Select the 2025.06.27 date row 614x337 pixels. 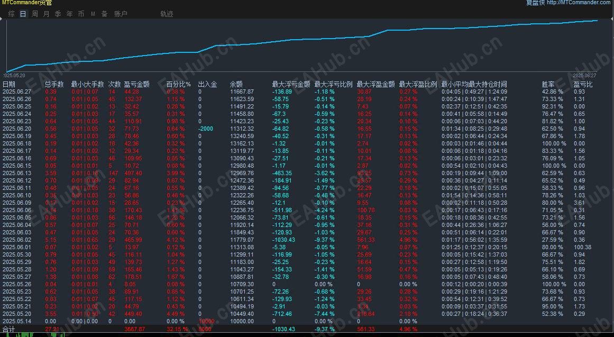(17, 92)
